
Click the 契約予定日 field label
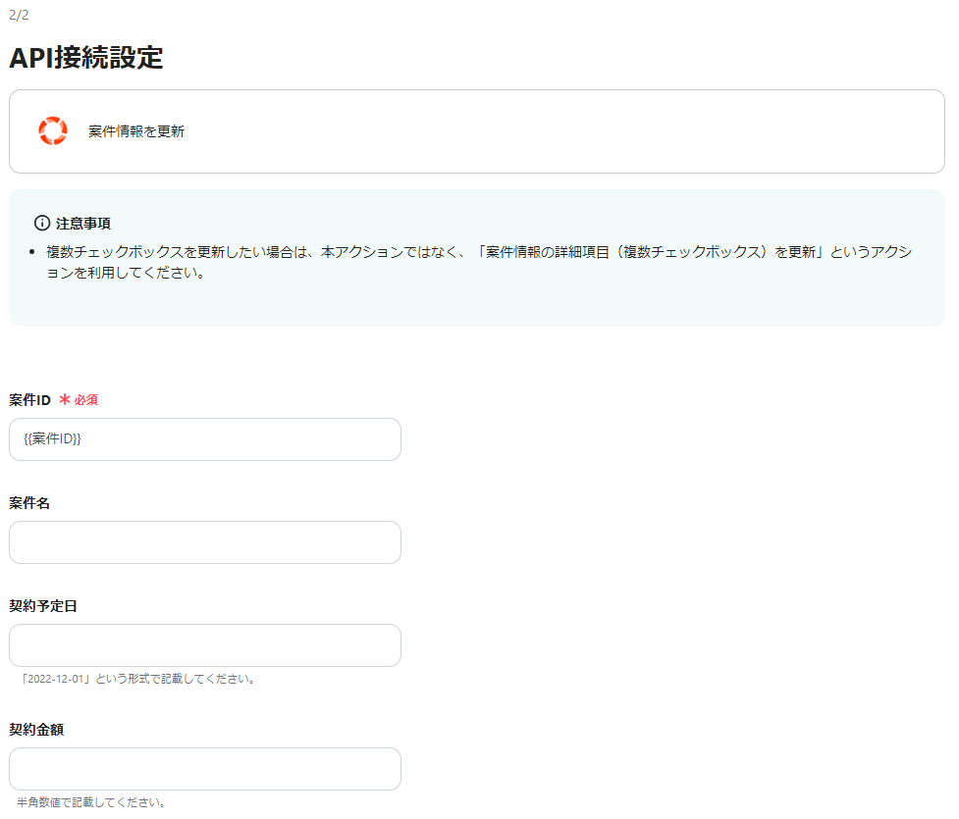[x=41, y=605]
